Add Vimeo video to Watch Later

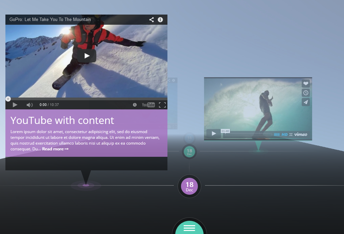(305, 93)
